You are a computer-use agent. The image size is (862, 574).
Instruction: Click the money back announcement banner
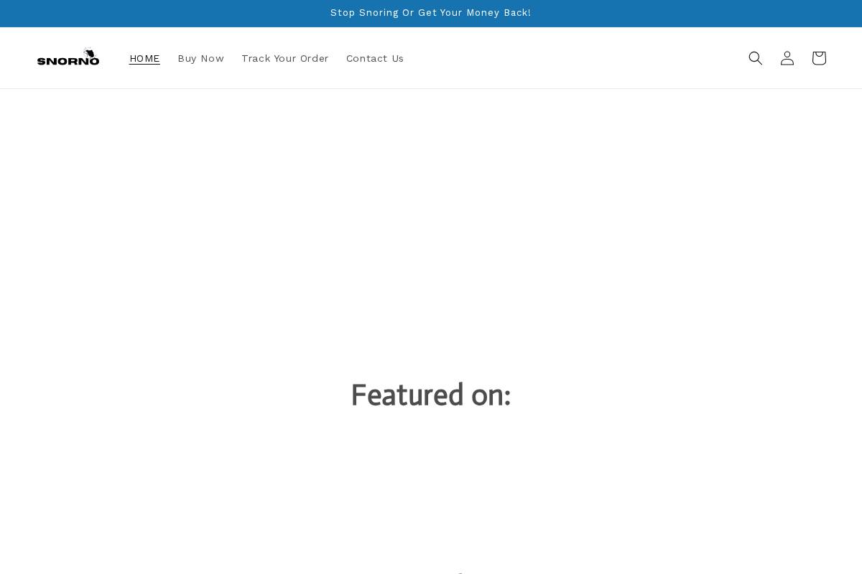431,13
